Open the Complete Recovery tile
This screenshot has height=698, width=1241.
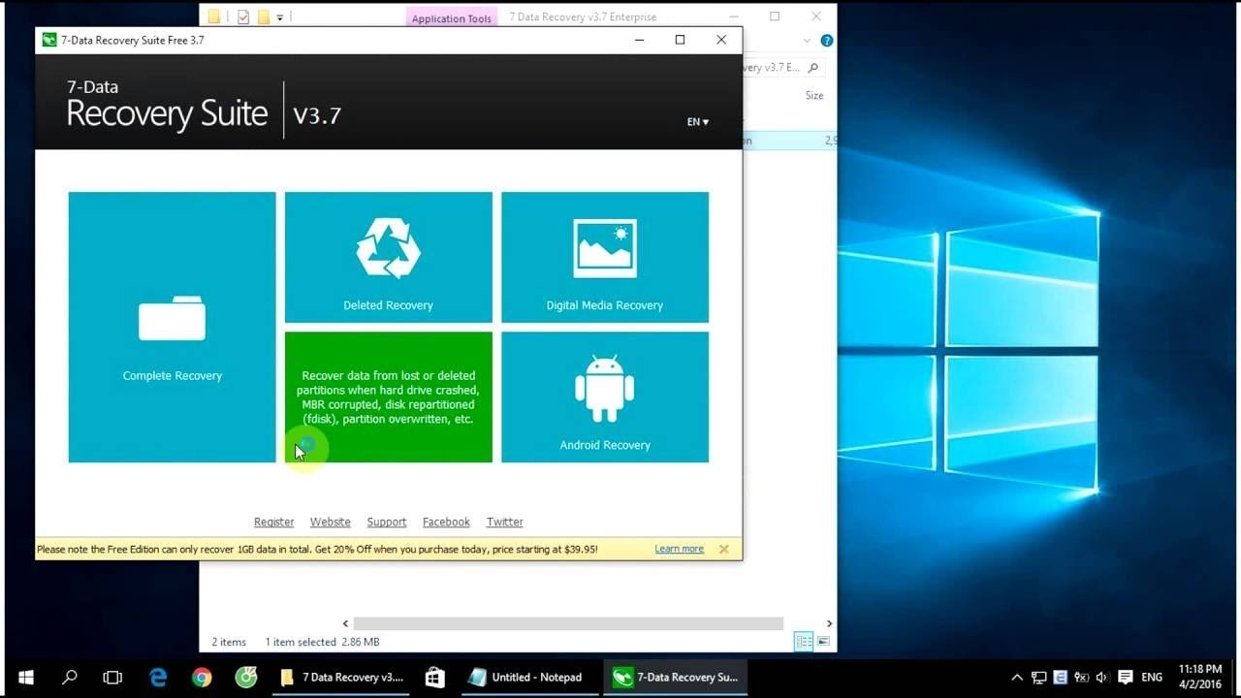click(x=172, y=327)
